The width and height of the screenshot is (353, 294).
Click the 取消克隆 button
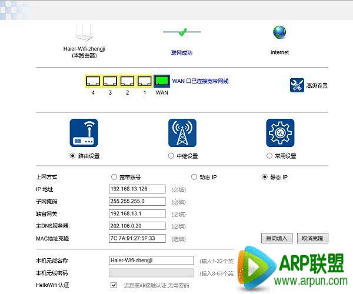(312, 238)
